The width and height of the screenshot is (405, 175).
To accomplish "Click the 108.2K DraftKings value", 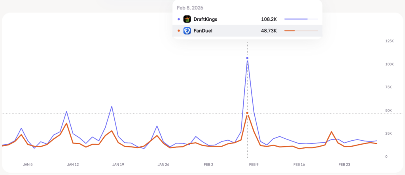I will point(269,19).
